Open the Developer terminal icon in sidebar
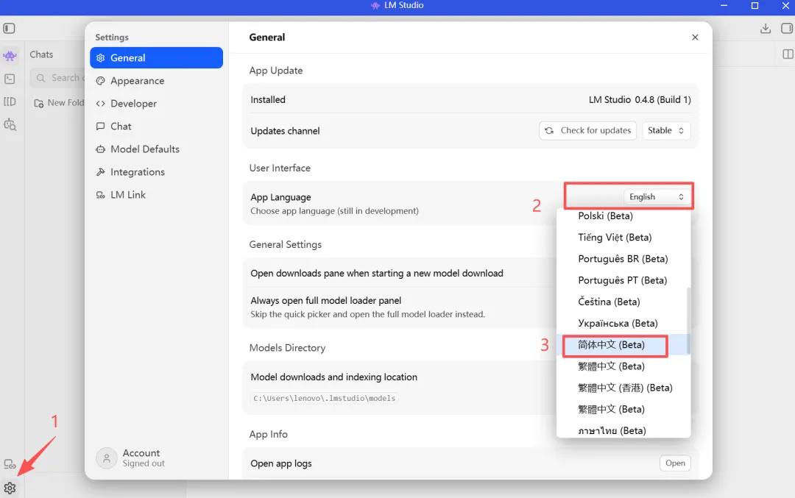This screenshot has height=498, width=795. pos(10,79)
